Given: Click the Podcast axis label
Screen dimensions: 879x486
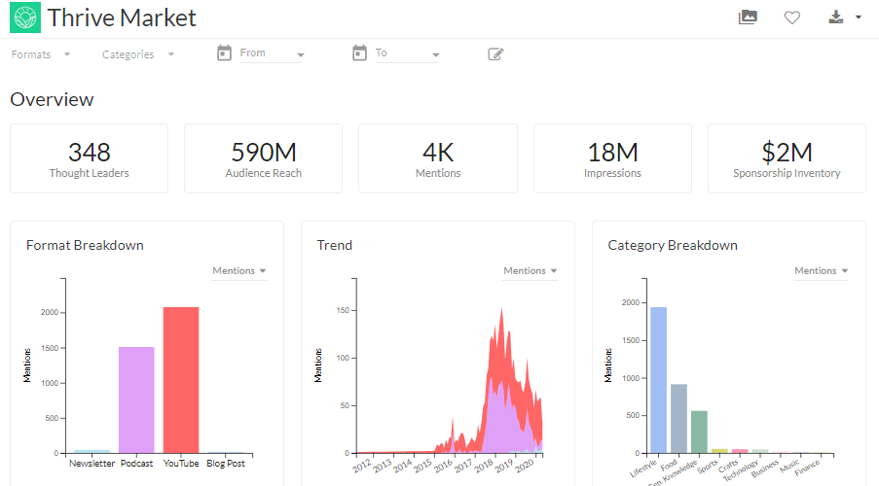Looking at the screenshot, I should coord(136,464).
